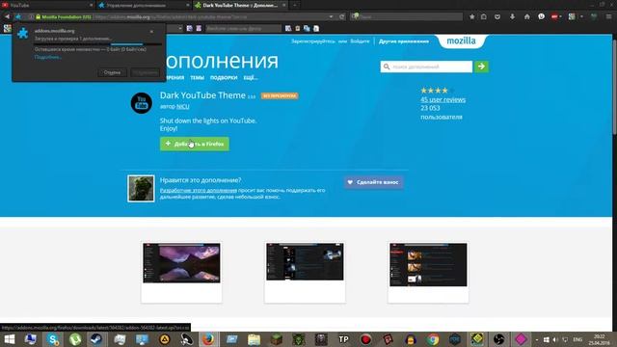This screenshot has height=347, width=617.
Task: Open the add-on developers link
Action: click(199, 190)
